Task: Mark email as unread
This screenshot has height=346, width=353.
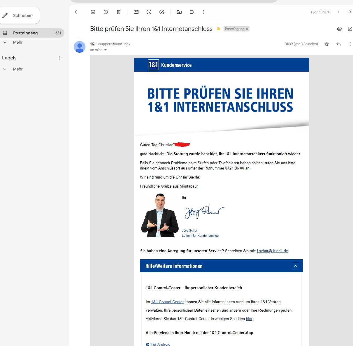Action: click(136, 12)
